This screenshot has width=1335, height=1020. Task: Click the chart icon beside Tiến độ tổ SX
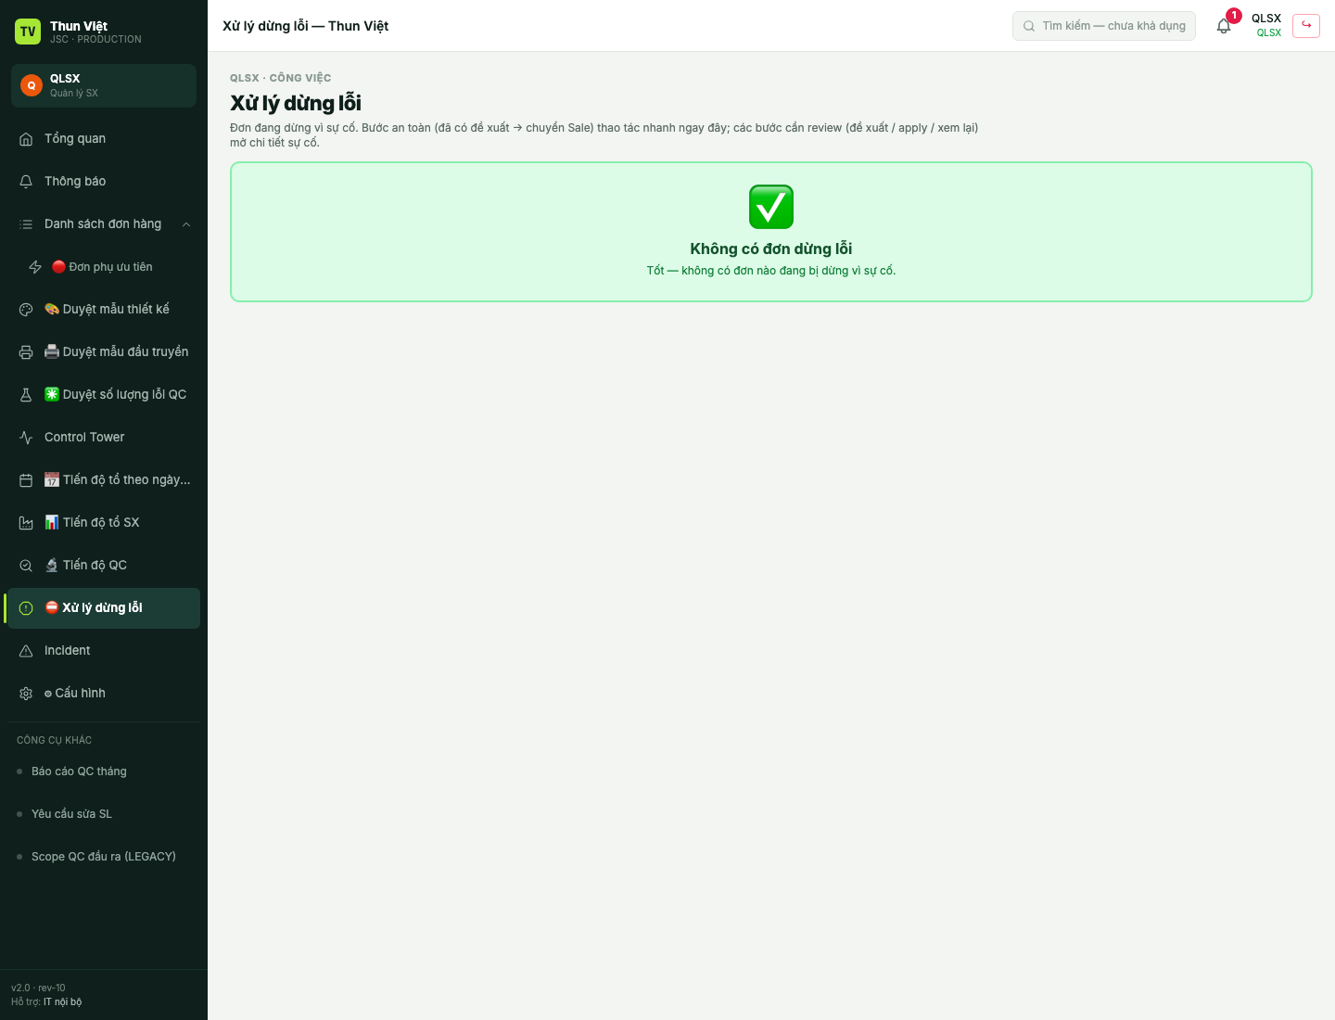click(x=26, y=523)
